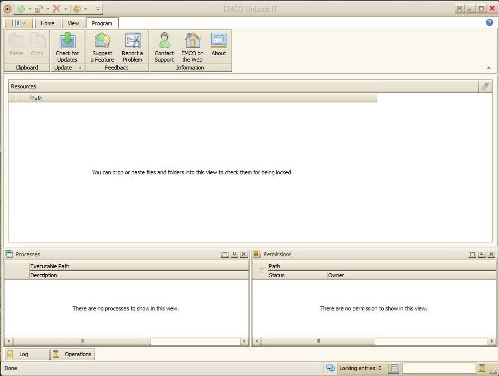Collapse the ribbon with the up arrow

489,68
